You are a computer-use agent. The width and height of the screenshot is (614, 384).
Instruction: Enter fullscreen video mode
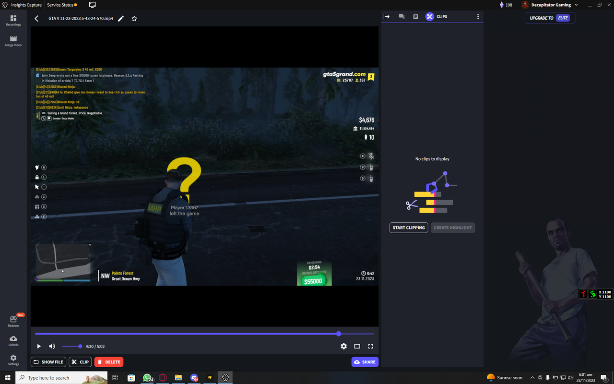[370, 346]
